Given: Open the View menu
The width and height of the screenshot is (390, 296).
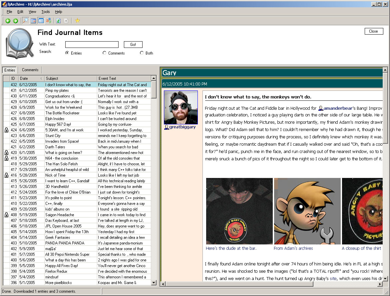Looking at the screenshot, I should tap(32, 12).
